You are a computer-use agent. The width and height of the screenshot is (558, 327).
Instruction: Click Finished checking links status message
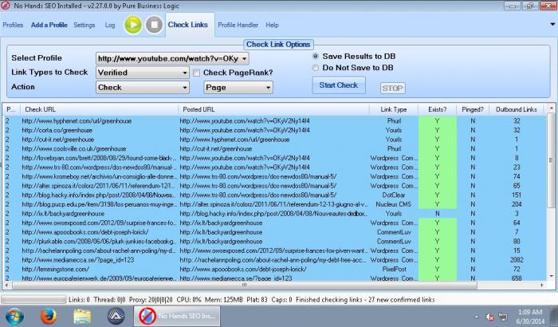point(365,300)
